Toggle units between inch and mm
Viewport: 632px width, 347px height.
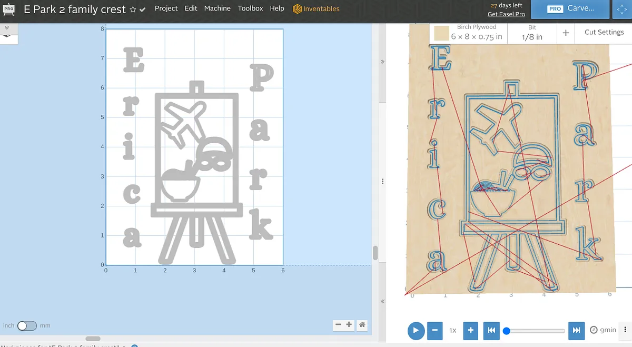coord(26,325)
